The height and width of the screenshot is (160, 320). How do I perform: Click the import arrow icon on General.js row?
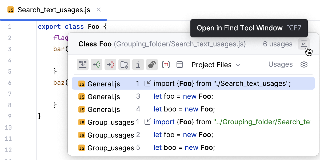coord(147,83)
